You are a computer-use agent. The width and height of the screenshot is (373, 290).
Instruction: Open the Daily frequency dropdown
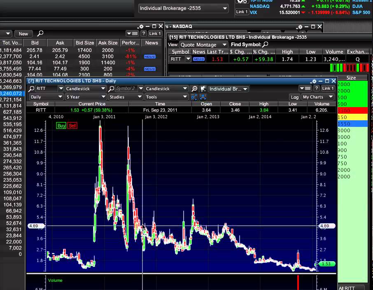tap(46, 97)
